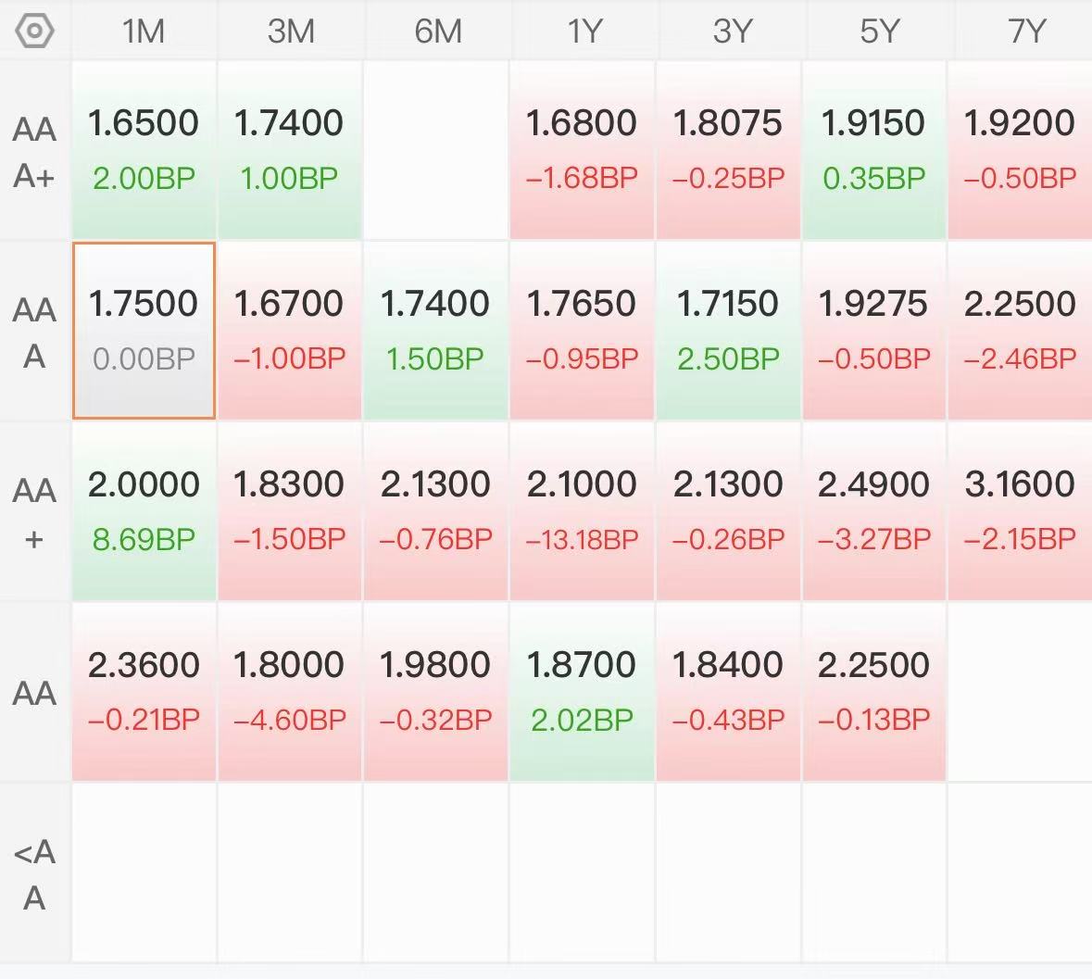Open AA 5Y cell showing 2.2500
1092x979 pixels.
(x=874, y=692)
